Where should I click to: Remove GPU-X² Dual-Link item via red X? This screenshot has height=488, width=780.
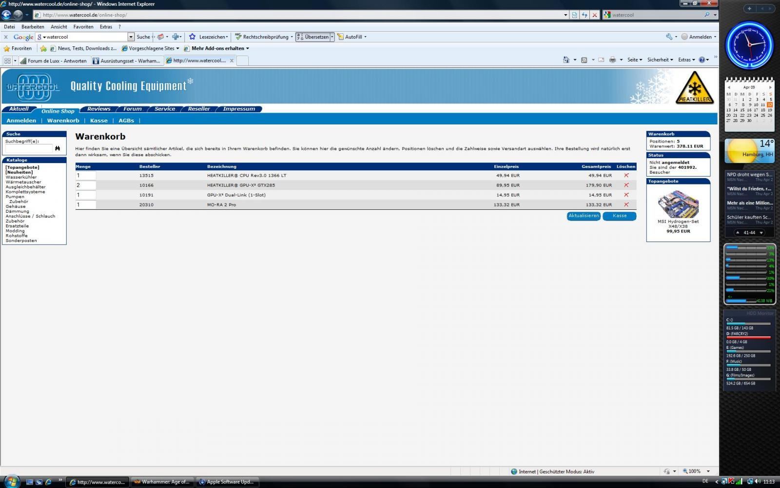[626, 195]
